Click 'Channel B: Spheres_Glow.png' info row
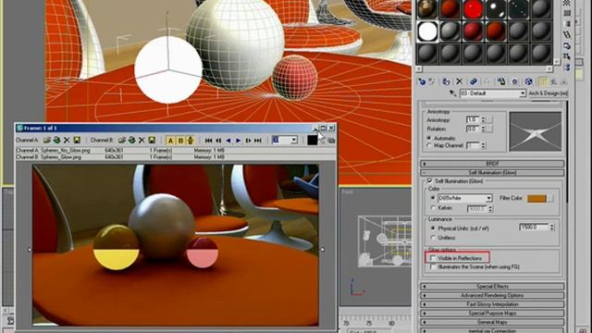The width and height of the screenshot is (592, 333). tap(176, 156)
